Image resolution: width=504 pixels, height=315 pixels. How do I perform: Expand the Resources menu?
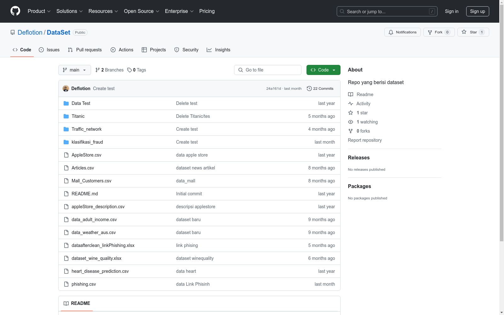(103, 11)
